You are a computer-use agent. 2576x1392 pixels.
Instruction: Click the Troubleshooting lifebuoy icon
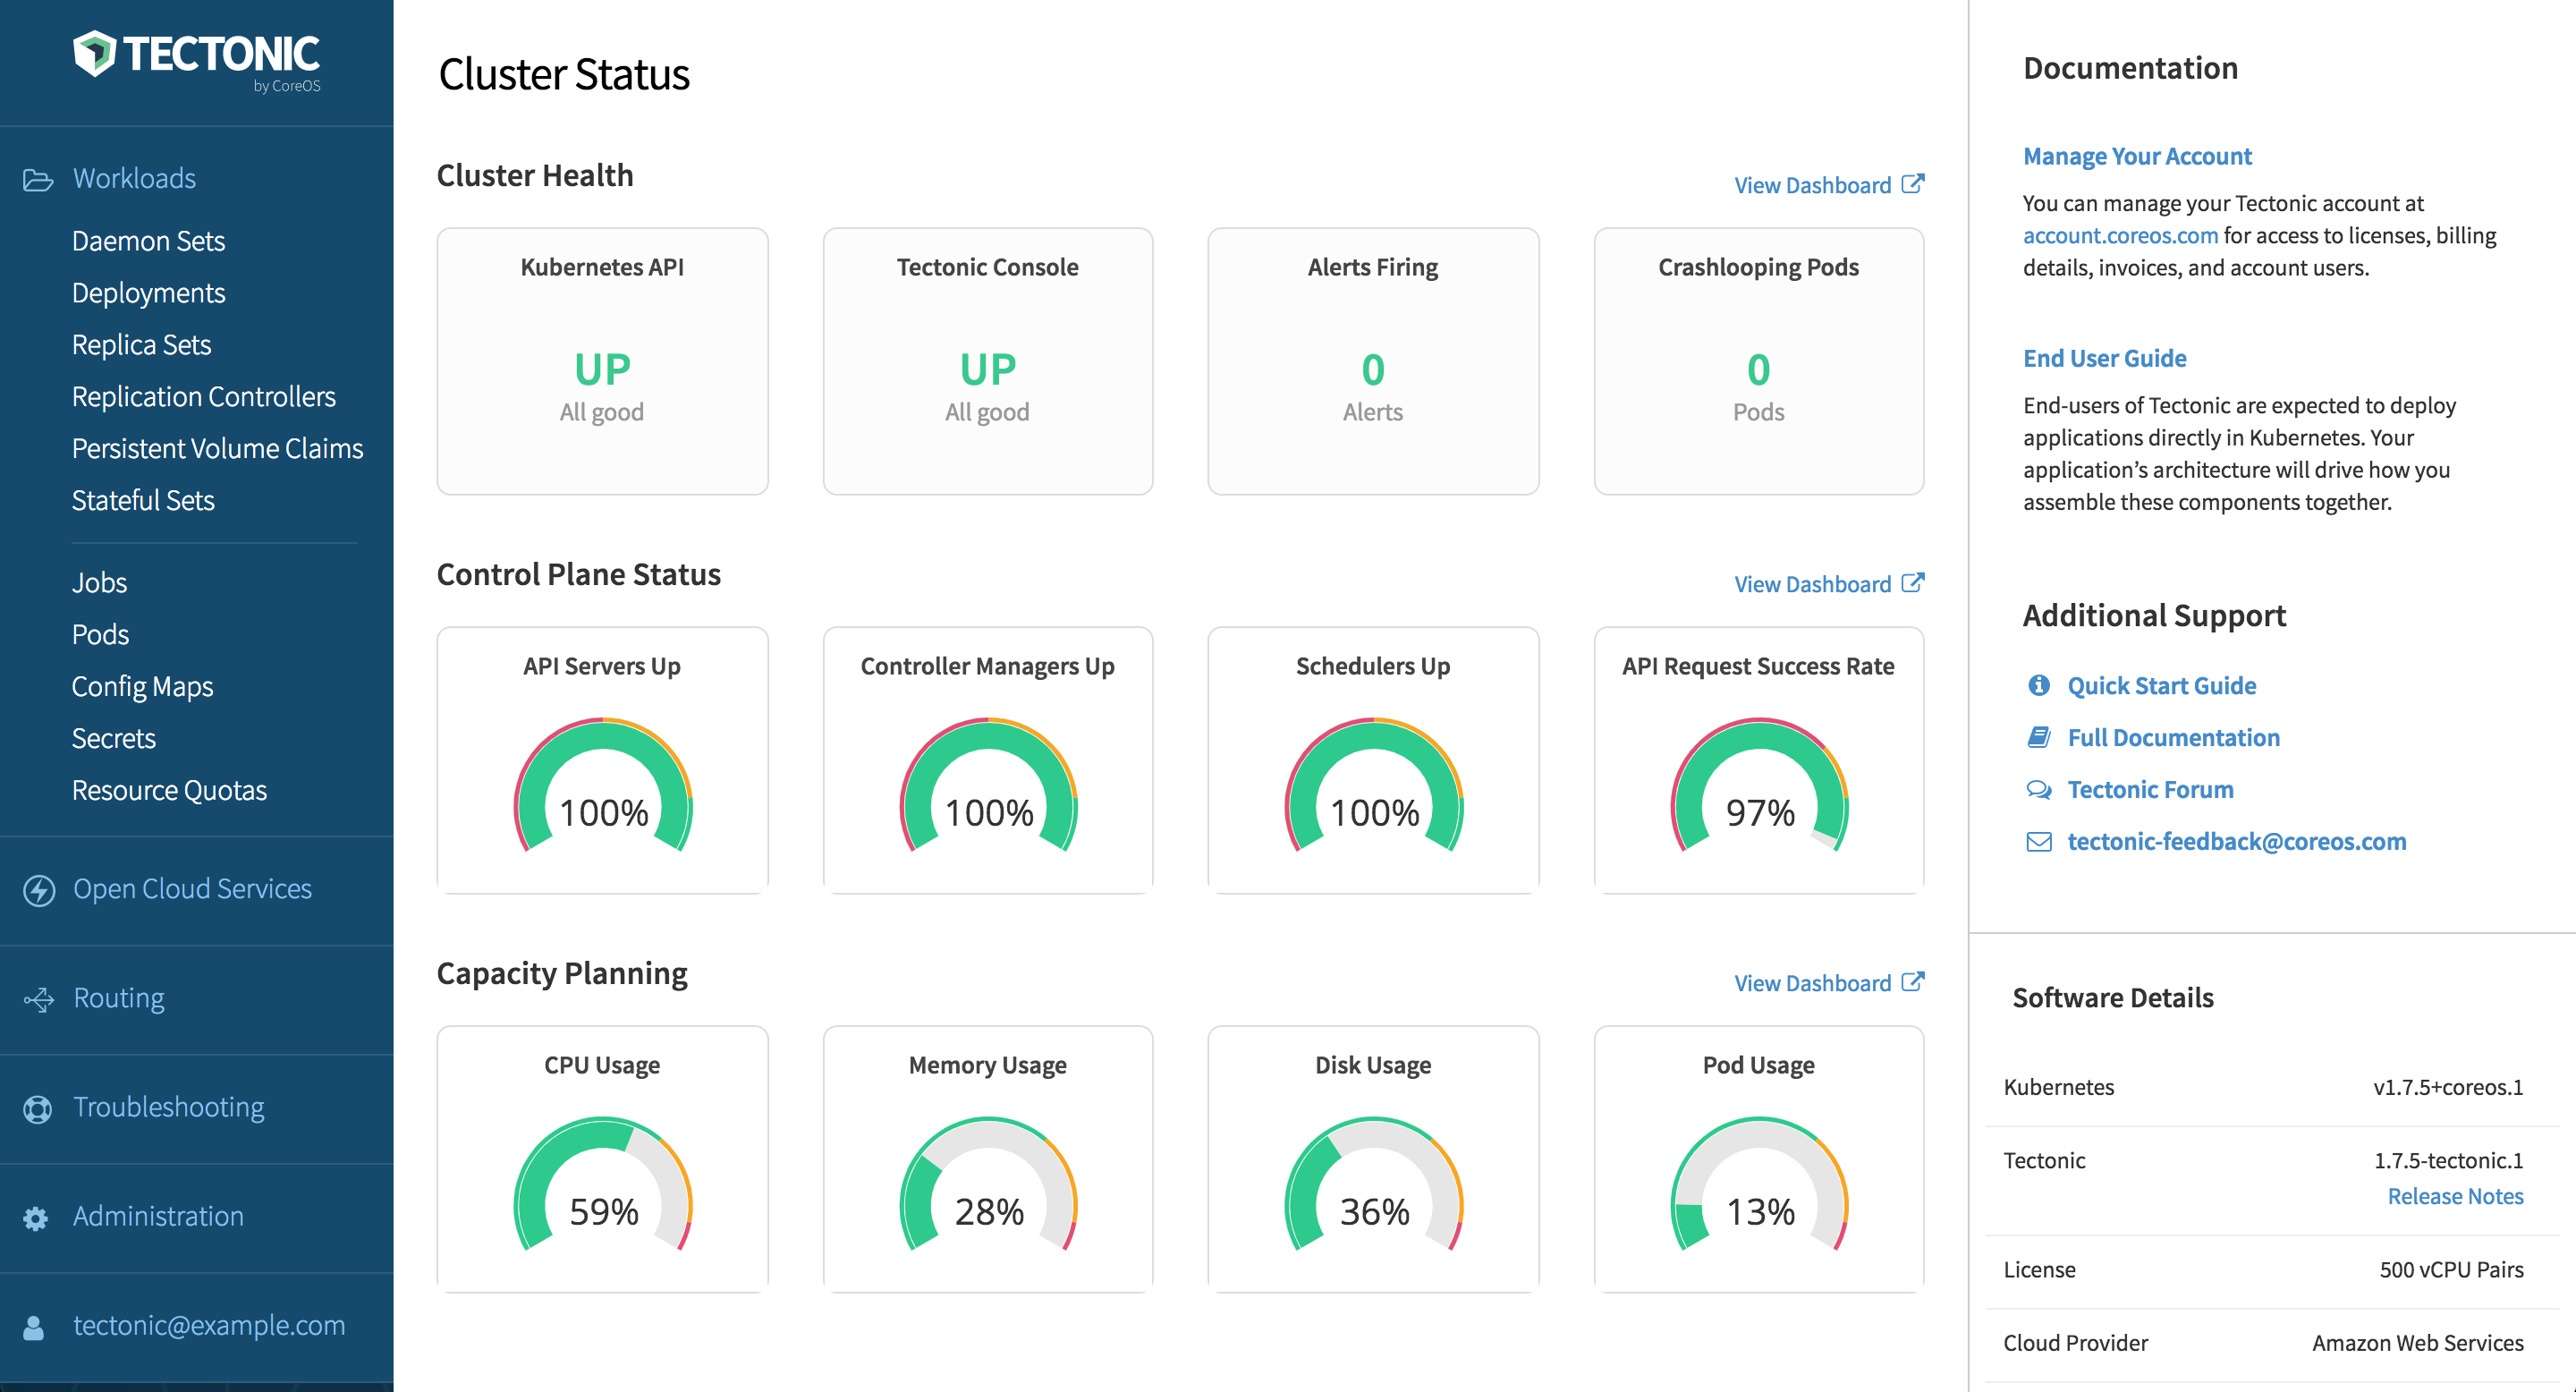pos(37,1108)
